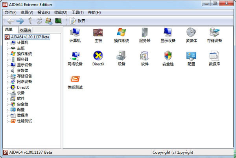Open the 文件(F) menu
The width and height of the screenshot is (236, 158).
click(x=13, y=13)
